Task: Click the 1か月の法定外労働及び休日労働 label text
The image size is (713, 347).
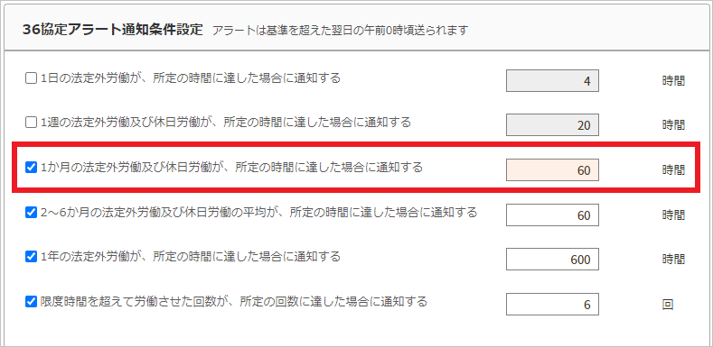Action: tap(232, 168)
